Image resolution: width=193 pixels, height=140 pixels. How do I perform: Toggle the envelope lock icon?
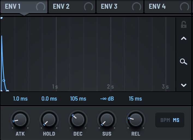pos(184,24)
